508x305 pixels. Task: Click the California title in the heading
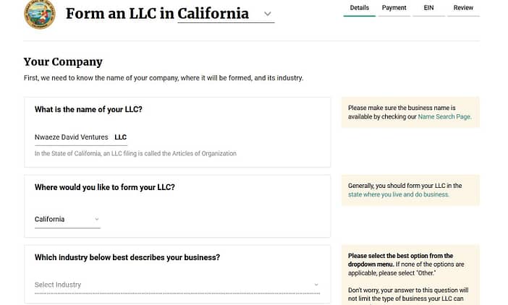[x=213, y=14]
